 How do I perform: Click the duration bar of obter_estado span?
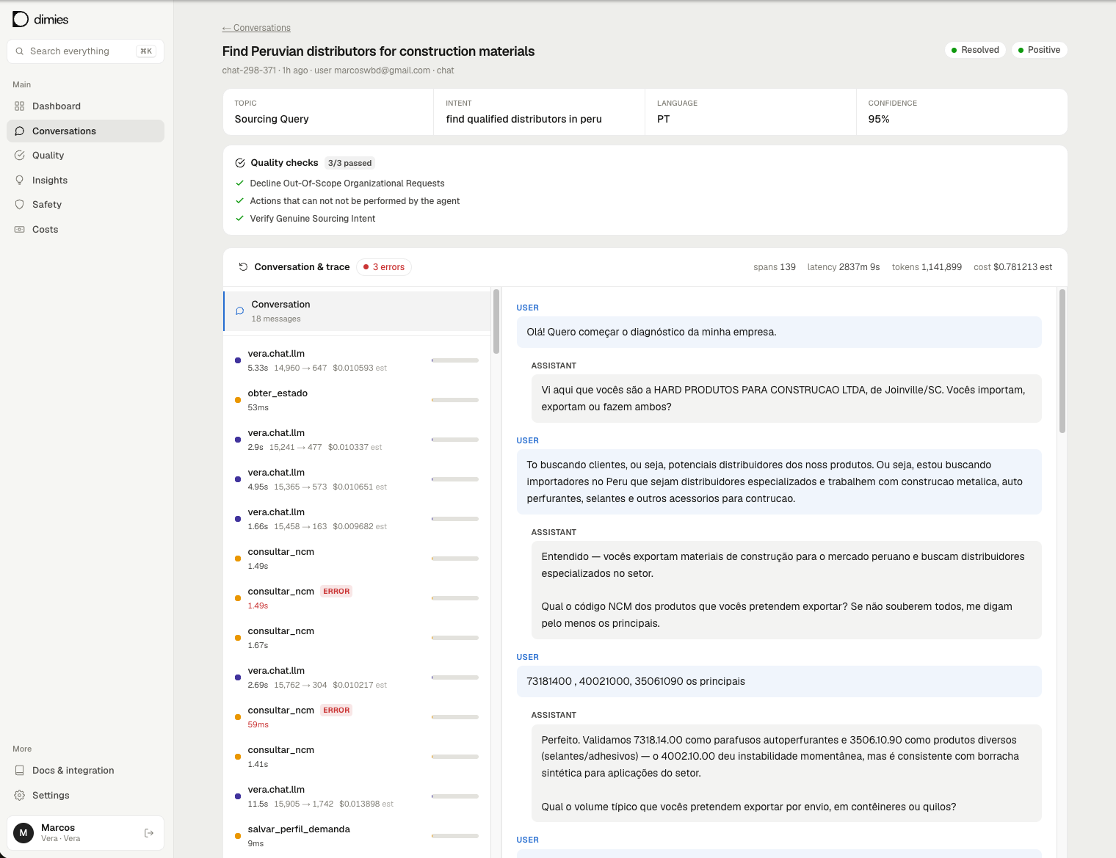click(x=455, y=400)
